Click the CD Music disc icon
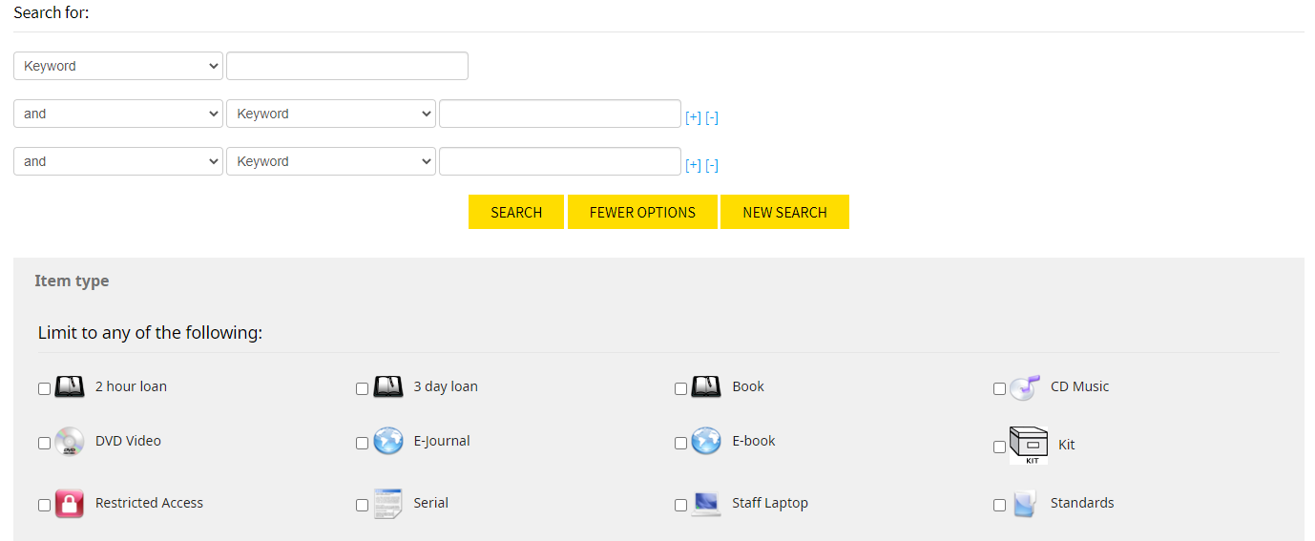1315x541 pixels. coord(1024,387)
